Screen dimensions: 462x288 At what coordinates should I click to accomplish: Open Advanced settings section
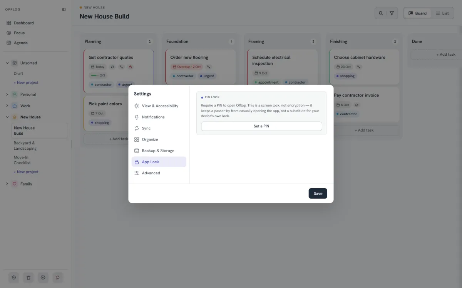click(x=159, y=173)
